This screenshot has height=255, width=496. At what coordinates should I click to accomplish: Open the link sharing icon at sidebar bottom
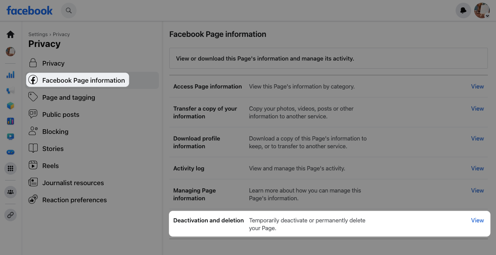[x=10, y=215]
